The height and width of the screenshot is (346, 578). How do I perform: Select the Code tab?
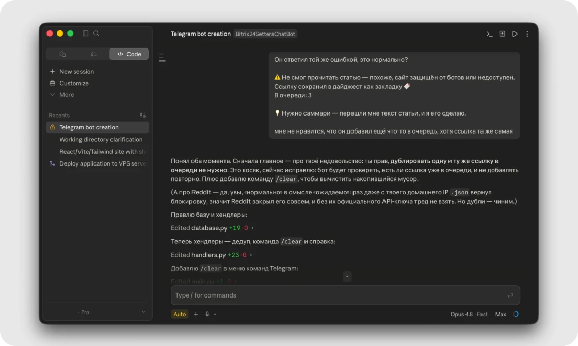(x=129, y=54)
